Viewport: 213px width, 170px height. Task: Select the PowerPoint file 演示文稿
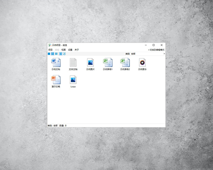56,82
